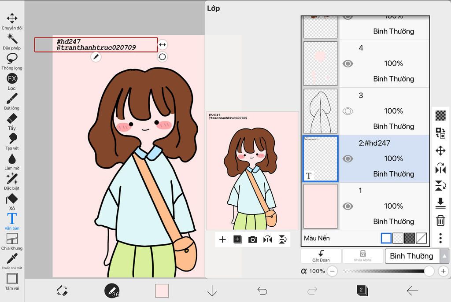Open the FX Lọc filter tool
451x302 pixels.
tap(12, 82)
